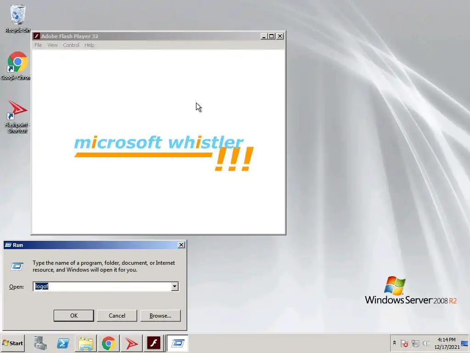
Task: Open the View menu in Flash Player
Action: [52, 45]
